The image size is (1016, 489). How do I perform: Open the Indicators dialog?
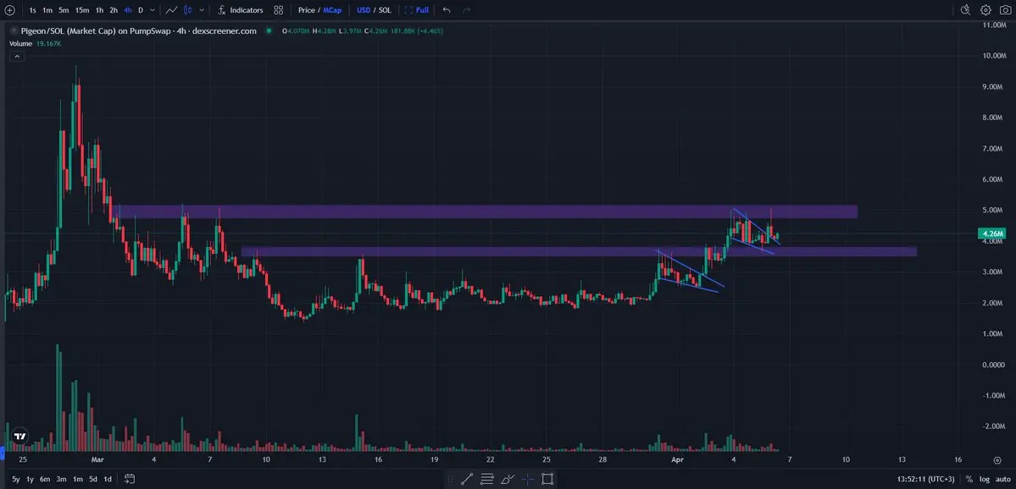pos(241,10)
